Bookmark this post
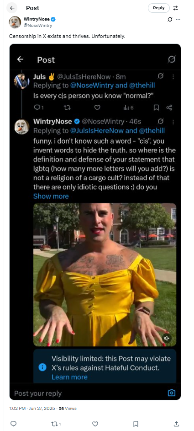Image resolution: width=194 pixels, height=431 pixels. [136, 424]
